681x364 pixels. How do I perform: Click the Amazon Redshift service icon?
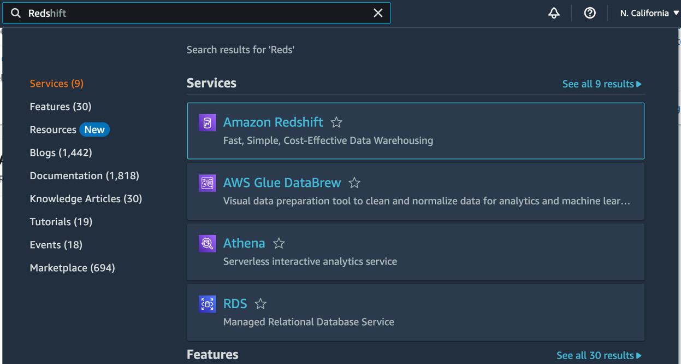click(208, 122)
